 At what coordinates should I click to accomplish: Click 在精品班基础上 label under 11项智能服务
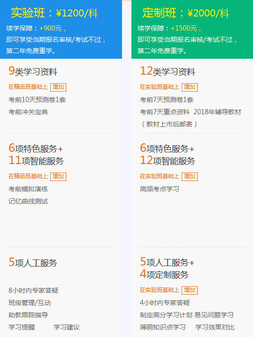point(28,176)
